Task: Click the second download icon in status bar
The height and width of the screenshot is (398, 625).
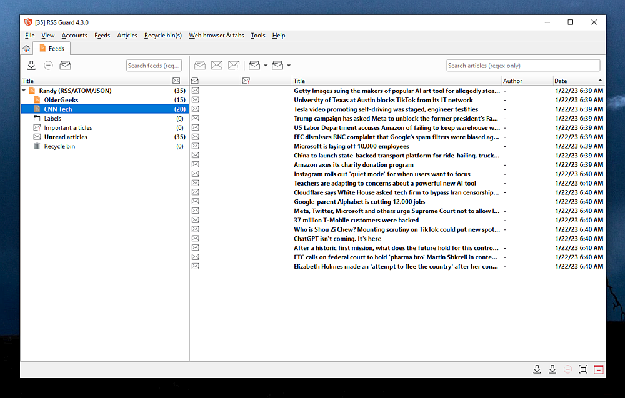Action: [x=552, y=369]
